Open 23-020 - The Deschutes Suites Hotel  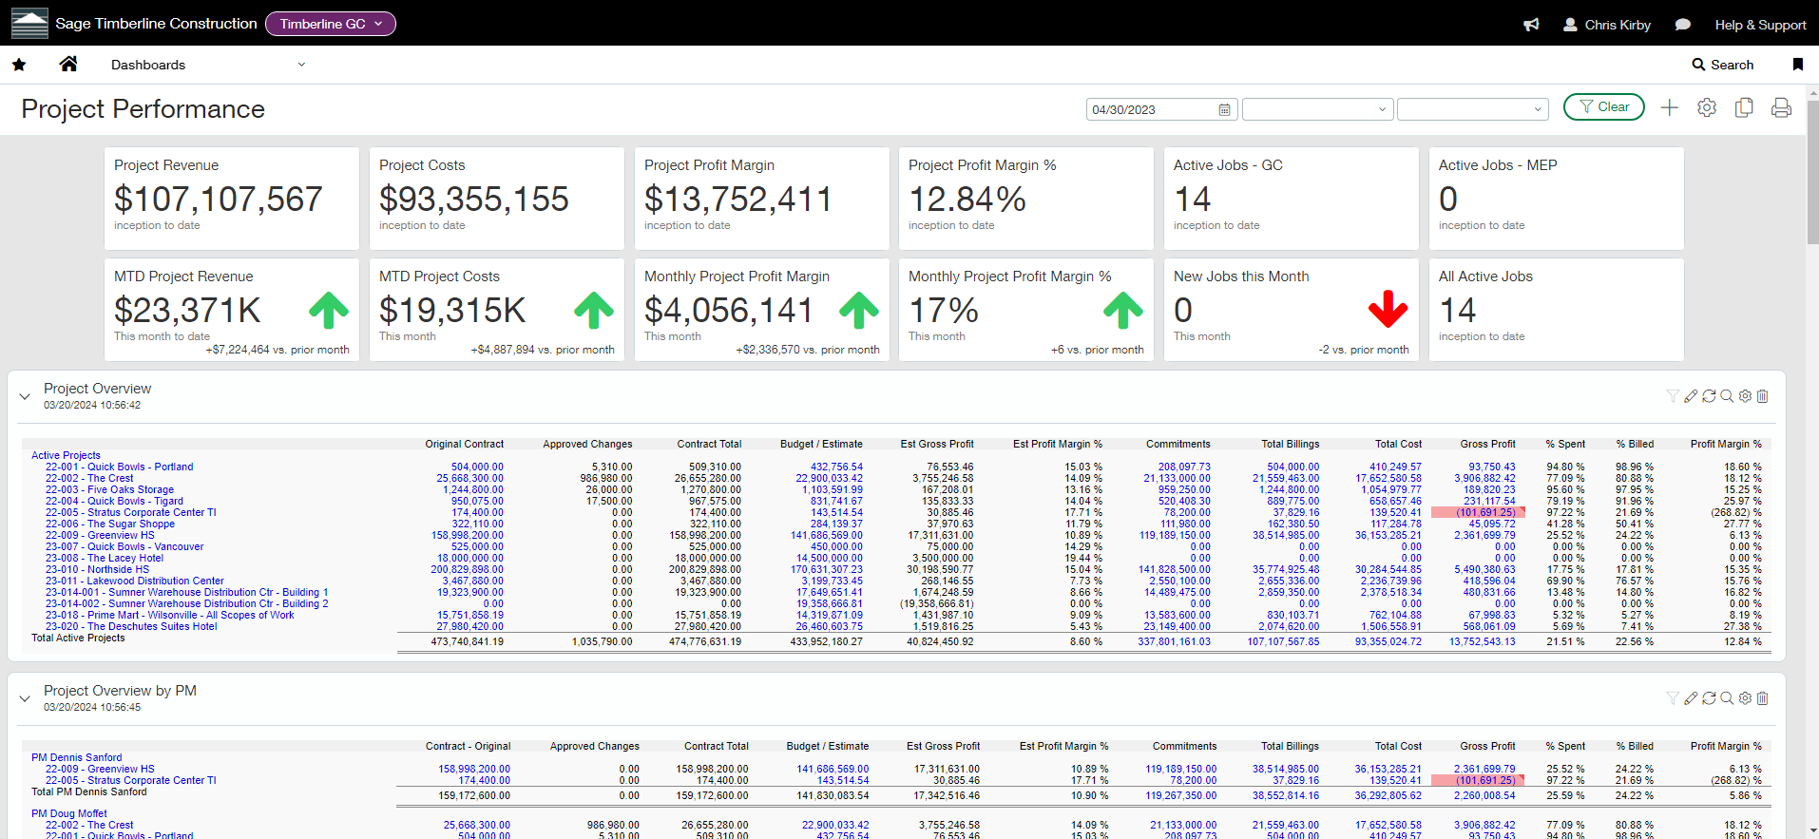[131, 626]
